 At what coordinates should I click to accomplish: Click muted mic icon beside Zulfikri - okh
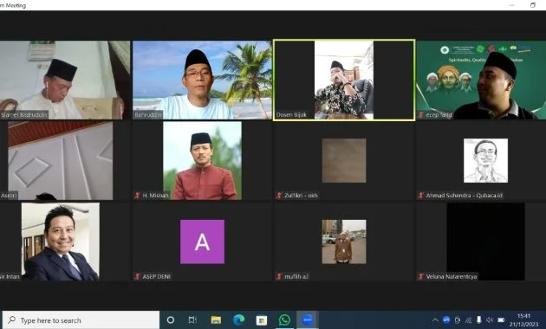pyautogui.click(x=279, y=196)
